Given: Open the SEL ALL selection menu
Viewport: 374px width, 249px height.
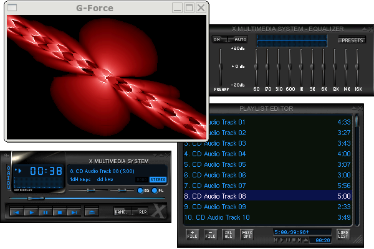Looking at the screenshot, I should tap(228, 235).
